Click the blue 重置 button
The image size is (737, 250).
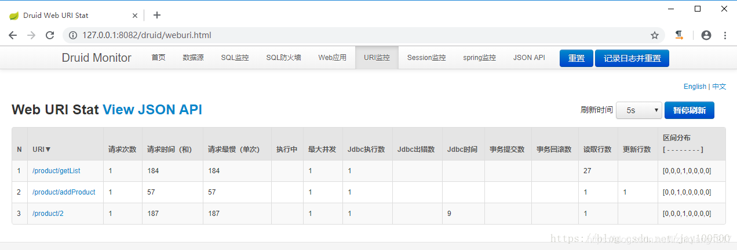coord(577,58)
